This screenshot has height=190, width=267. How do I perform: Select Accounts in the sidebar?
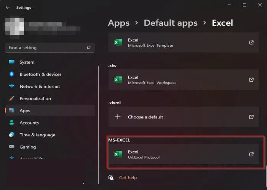(x=29, y=123)
